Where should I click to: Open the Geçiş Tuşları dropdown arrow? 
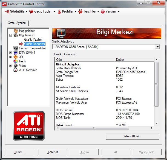tap(54, 11)
